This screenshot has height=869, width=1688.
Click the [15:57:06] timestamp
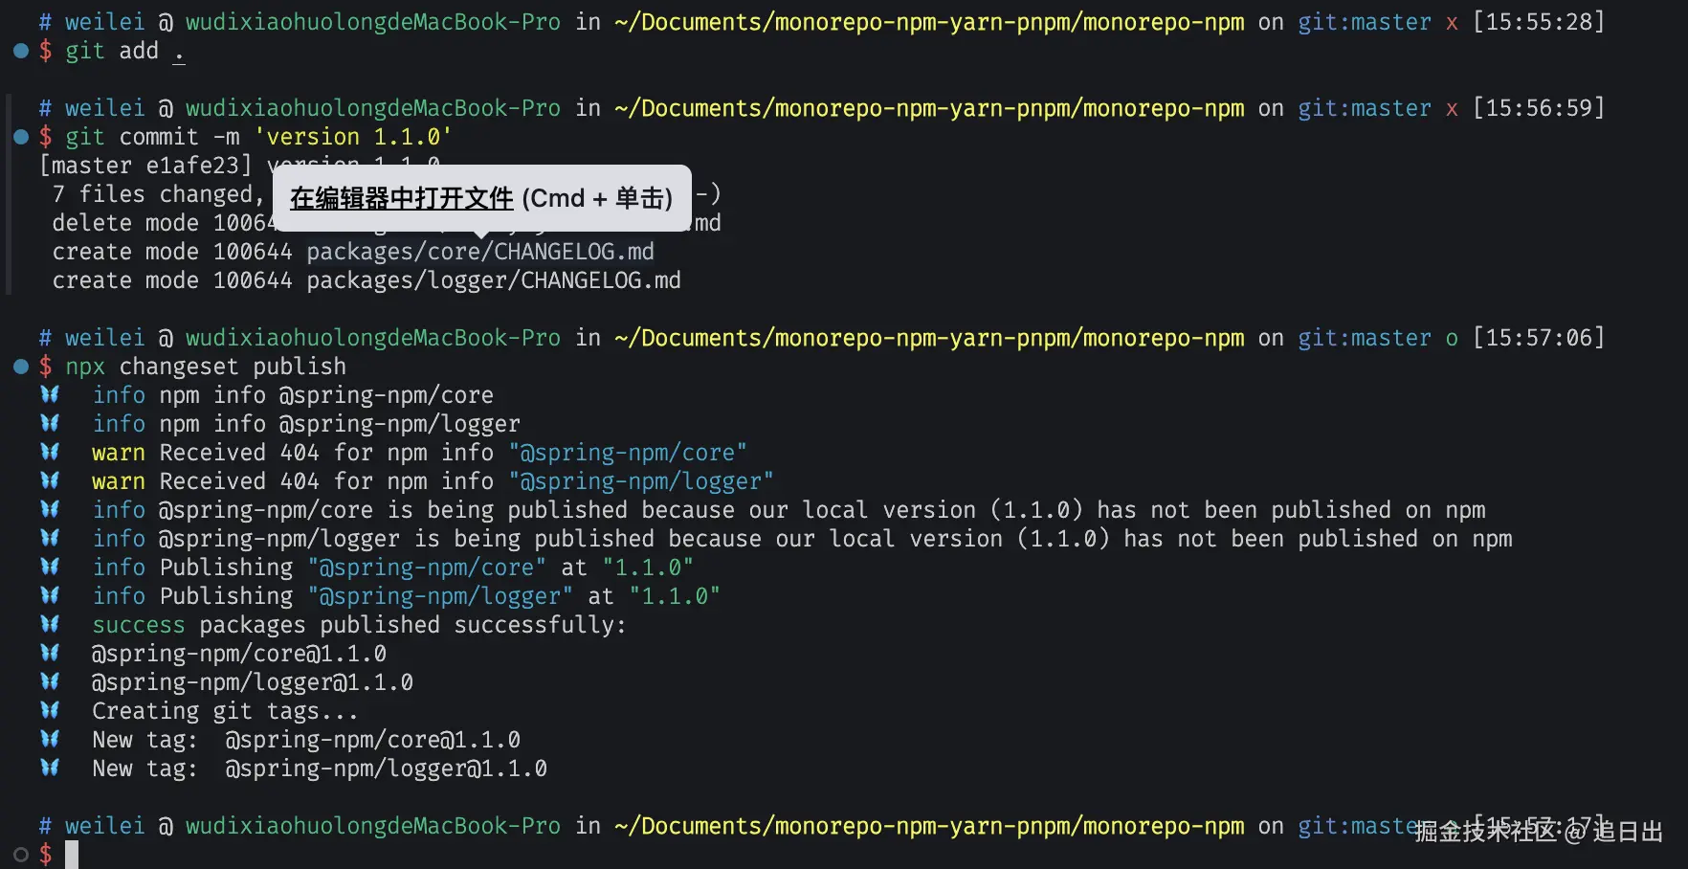point(1538,338)
